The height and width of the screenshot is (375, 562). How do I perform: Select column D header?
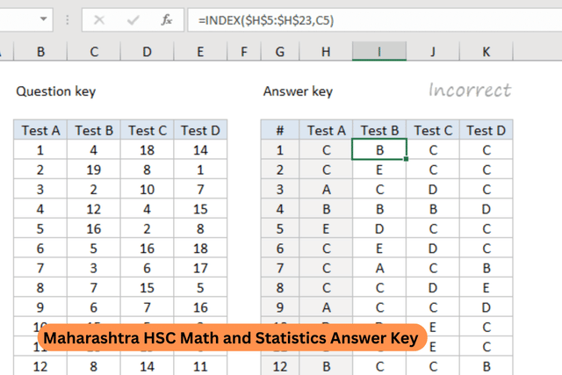(x=147, y=53)
